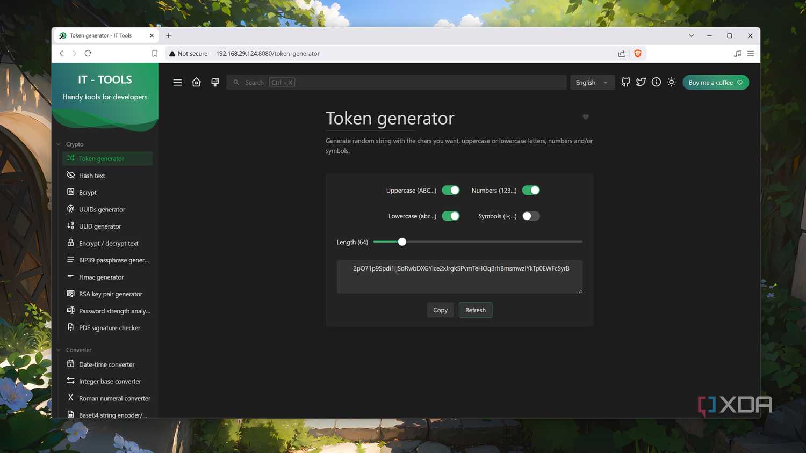806x453 pixels.
Task: Copy the generated token
Action: 440,310
